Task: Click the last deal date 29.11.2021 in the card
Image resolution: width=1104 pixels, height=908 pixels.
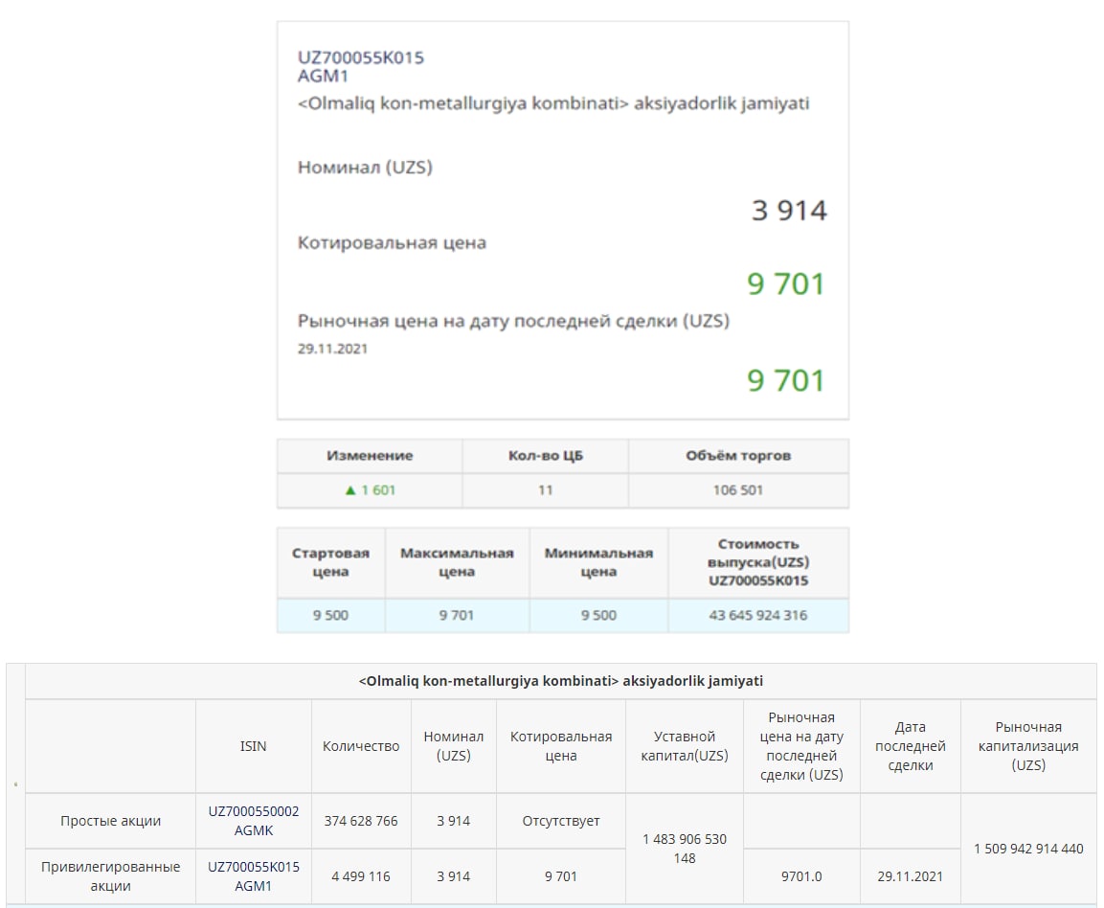Action: (332, 349)
